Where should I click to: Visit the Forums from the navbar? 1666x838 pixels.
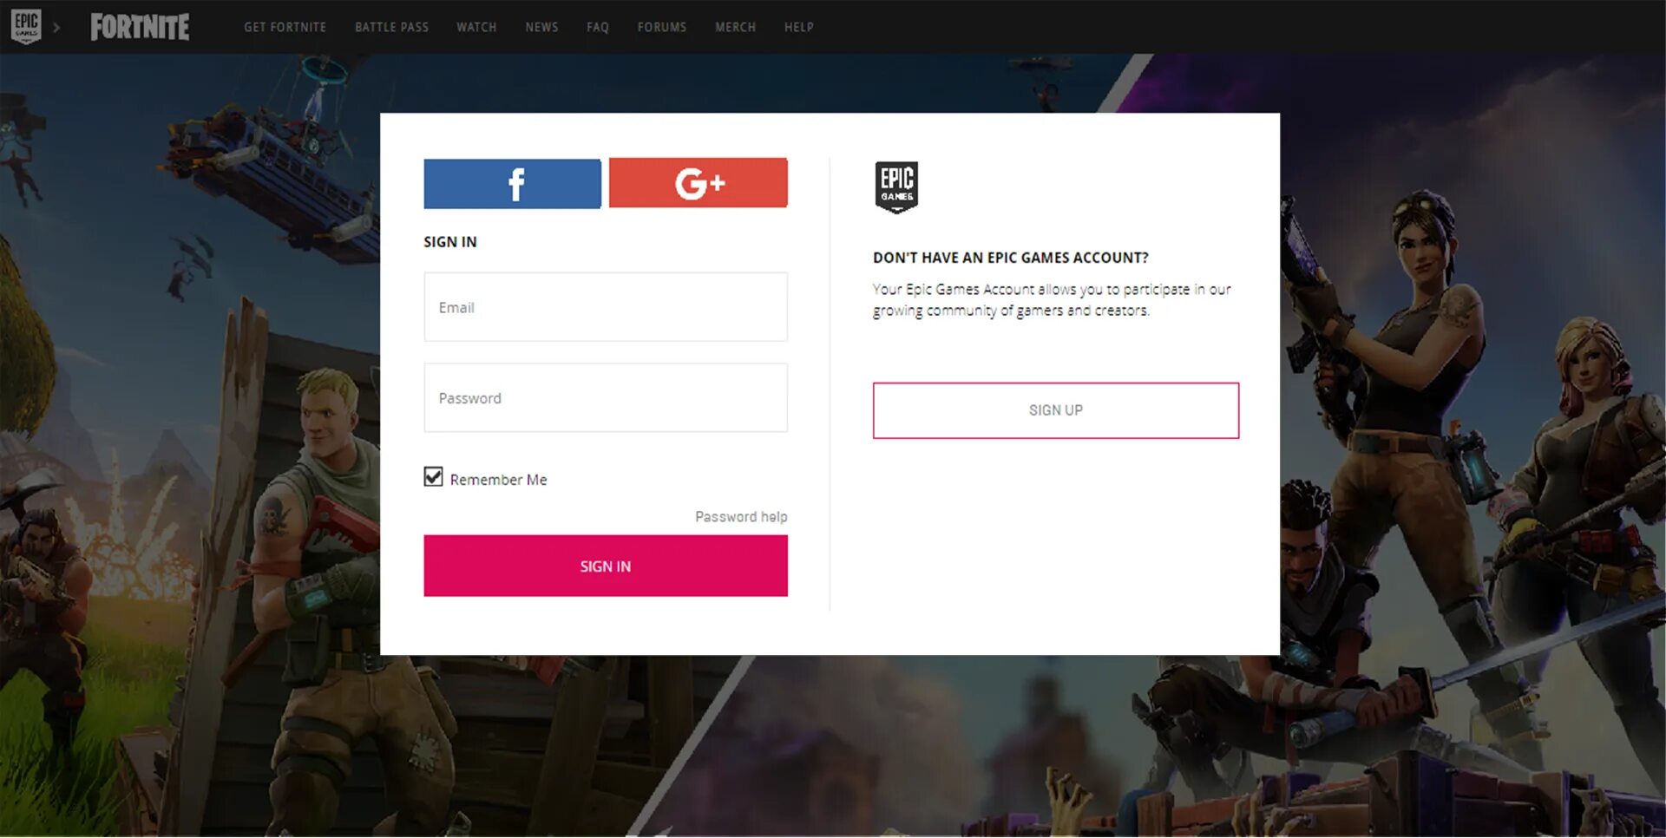click(x=662, y=27)
